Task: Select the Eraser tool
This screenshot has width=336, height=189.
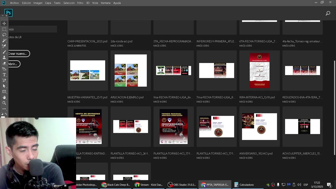Action: [4, 63]
